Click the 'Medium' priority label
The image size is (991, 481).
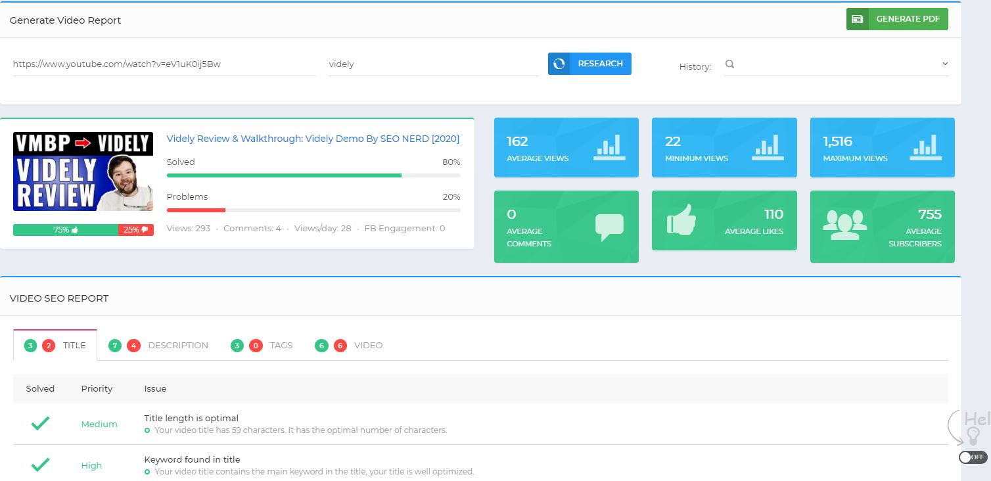[x=99, y=424]
